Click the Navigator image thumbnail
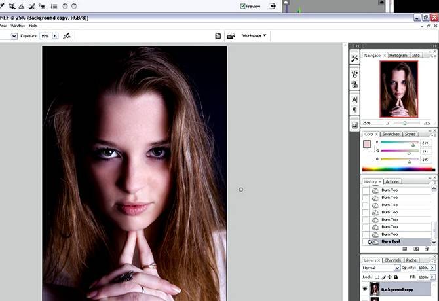Viewport: 439px width, 301px height. [x=398, y=90]
